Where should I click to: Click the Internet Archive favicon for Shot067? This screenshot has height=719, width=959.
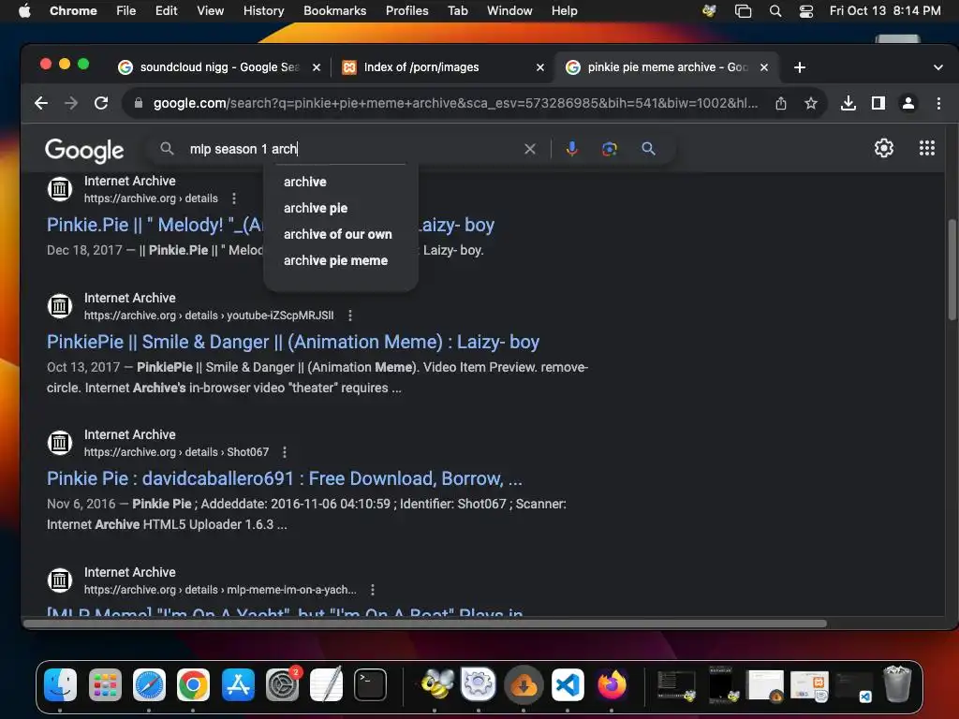pyautogui.click(x=60, y=442)
